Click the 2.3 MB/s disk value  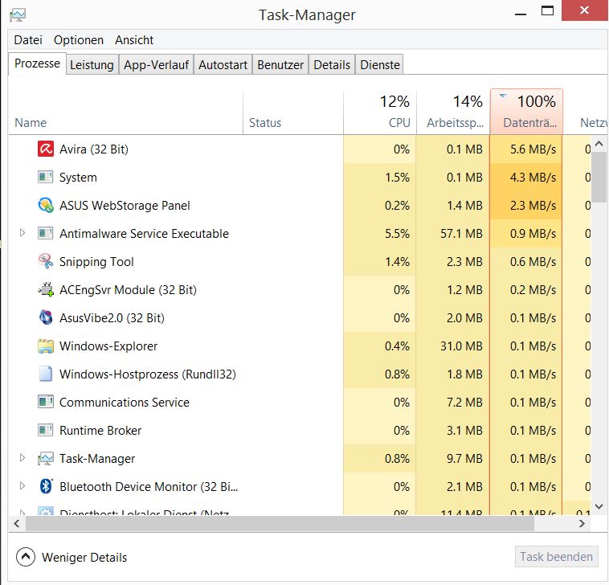533,205
